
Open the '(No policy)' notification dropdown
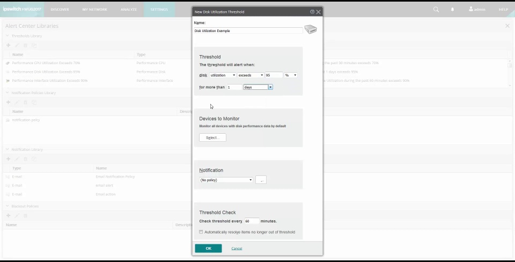tap(226, 180)
